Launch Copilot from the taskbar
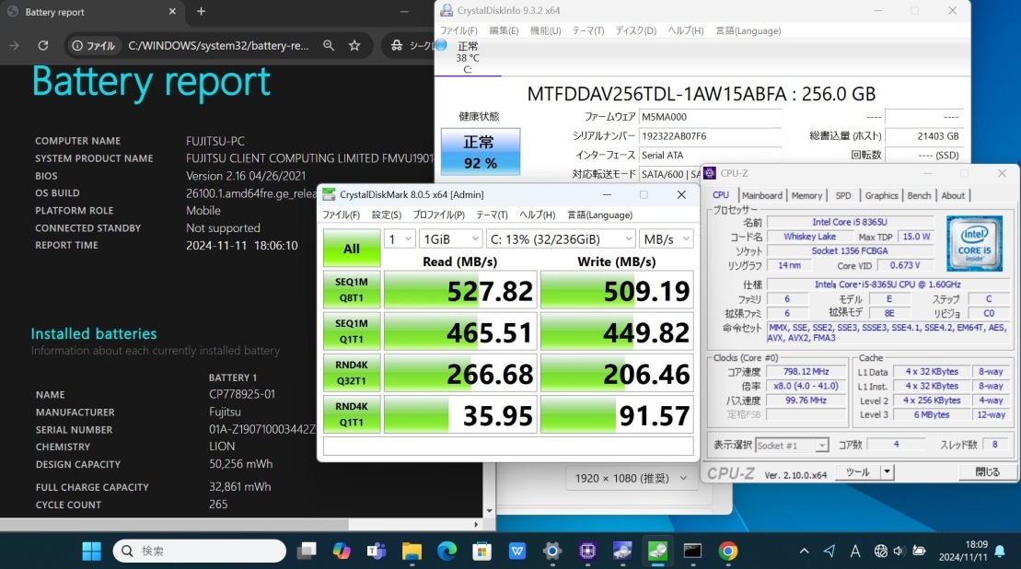 pyautogui.click(x=342, y=551)
